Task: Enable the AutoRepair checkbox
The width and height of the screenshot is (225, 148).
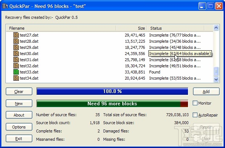Action: click(x=195, y=115)
